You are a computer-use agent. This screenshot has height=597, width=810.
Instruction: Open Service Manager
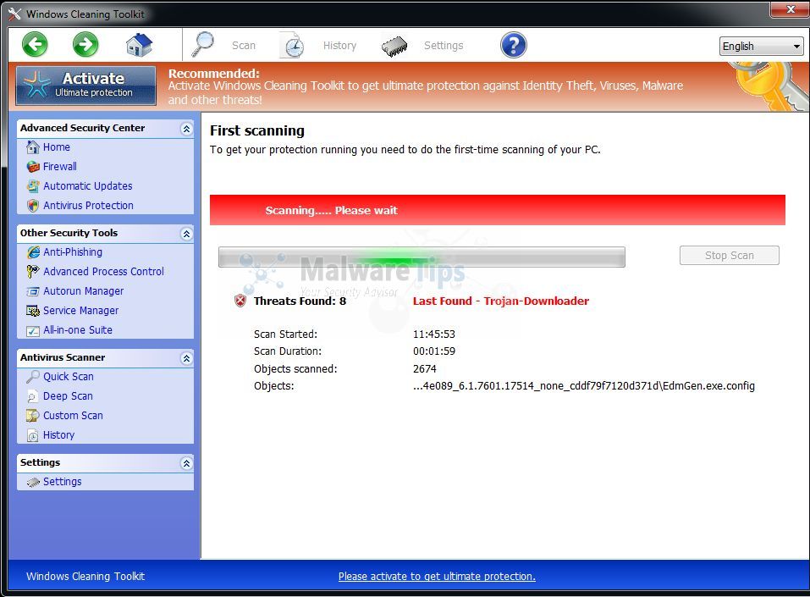coord(80,310)
